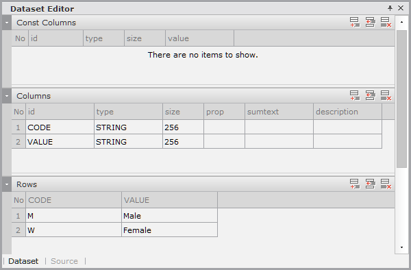
Task: Pin the Dataset Editor panel
Action: pos(390,8)
